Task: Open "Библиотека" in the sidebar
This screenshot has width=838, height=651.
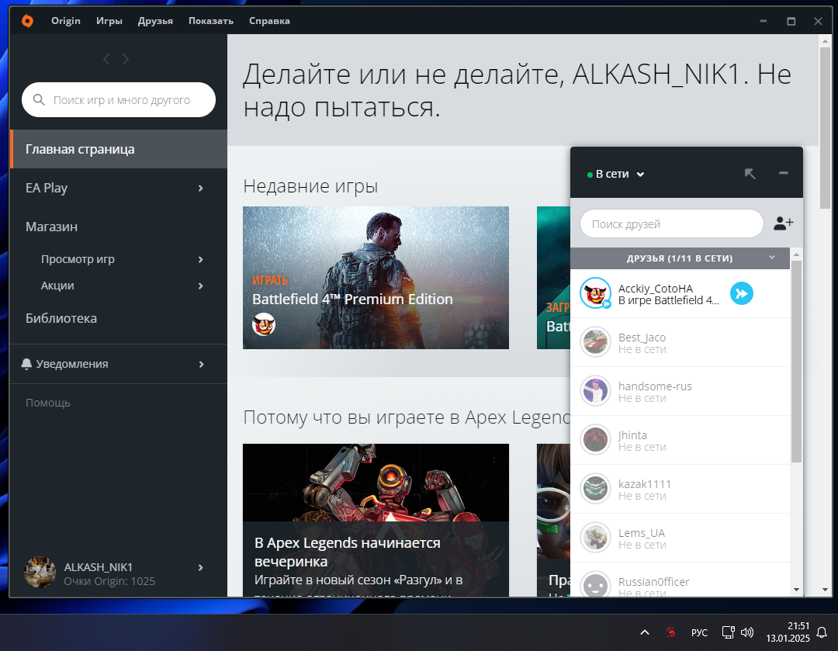Action: coord(61,318)
